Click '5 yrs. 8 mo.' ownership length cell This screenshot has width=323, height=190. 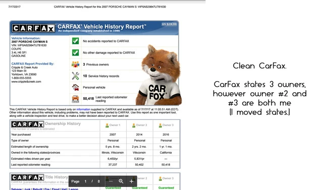tap(113, 147)
